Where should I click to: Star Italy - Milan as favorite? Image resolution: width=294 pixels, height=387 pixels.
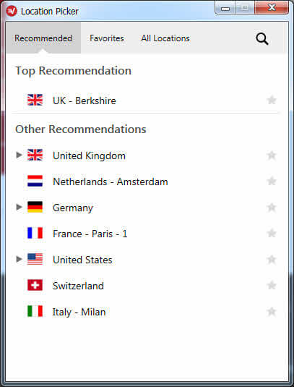(x=272, y=312)
